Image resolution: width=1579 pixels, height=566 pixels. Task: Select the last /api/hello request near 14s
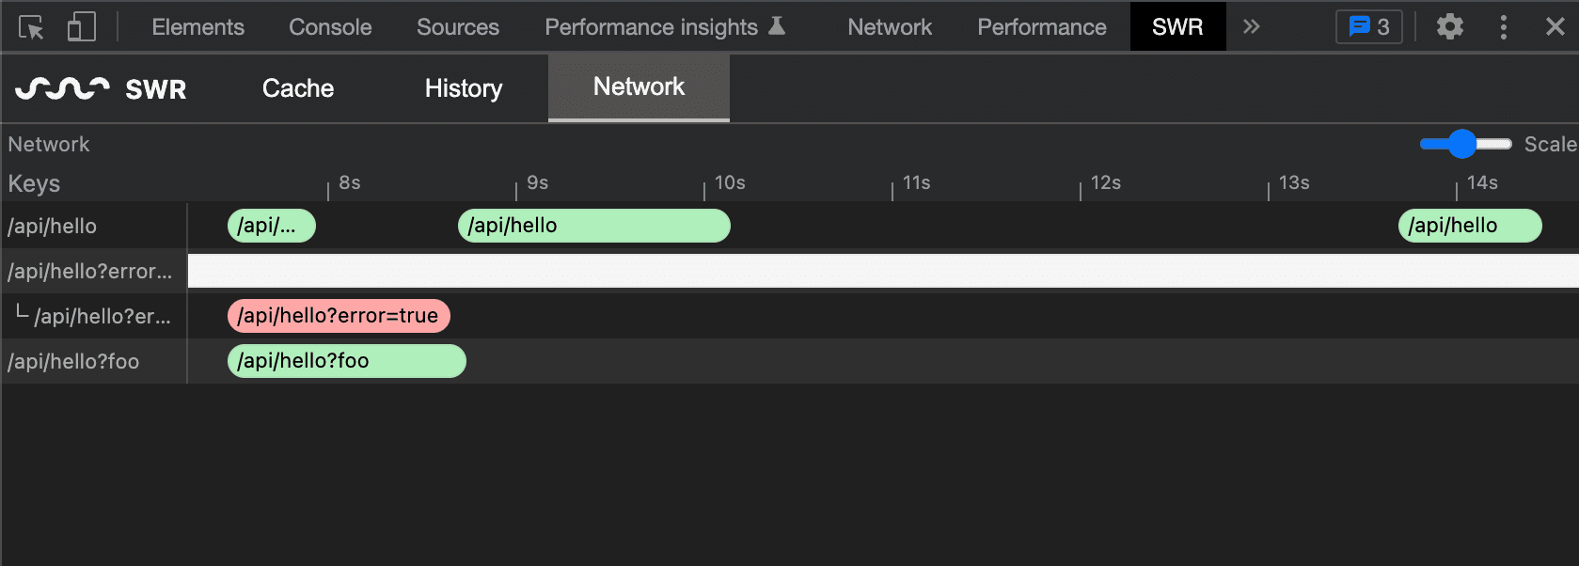(1470, 226)
